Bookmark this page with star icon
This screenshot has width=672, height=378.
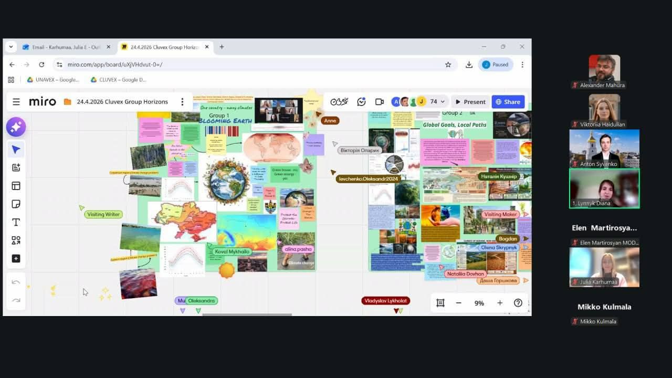pos(448,65)
